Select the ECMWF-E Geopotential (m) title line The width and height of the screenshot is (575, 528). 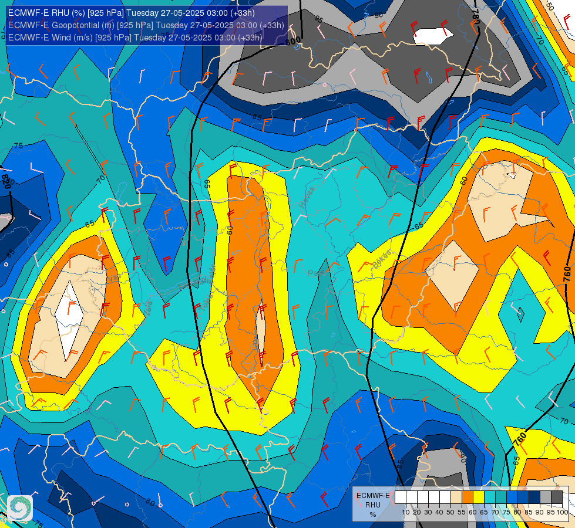click(x=146, y=25)
